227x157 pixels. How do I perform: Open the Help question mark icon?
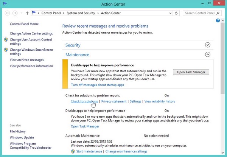pyautogui.click(x=218, y=20)
